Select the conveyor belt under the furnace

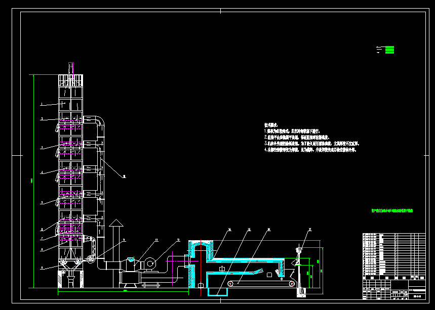pos(261,284)
